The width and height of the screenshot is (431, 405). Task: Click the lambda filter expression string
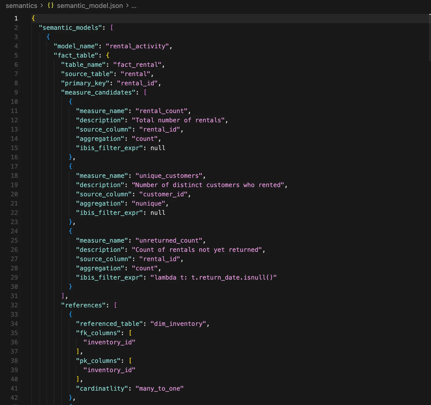point(213,277)
